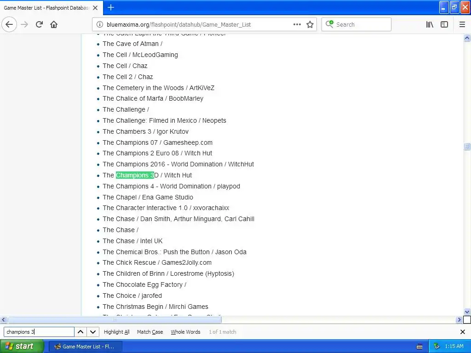Jump to next find match arrow
Image resolution: width=471 pixels, height=353 pixels.
tap(93, 332)
